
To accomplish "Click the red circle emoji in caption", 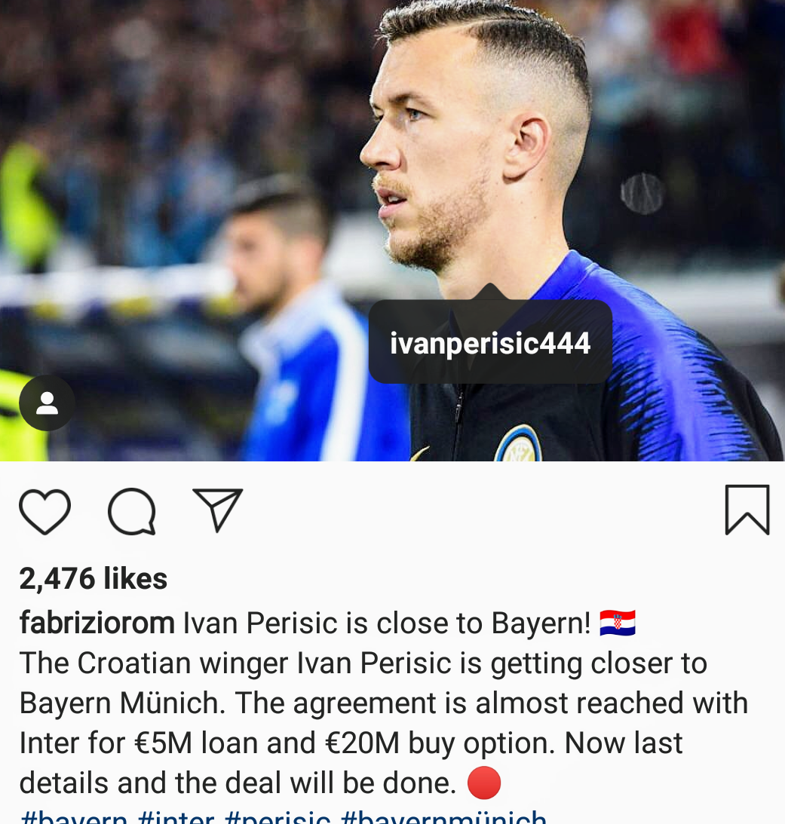I will 483,783.
